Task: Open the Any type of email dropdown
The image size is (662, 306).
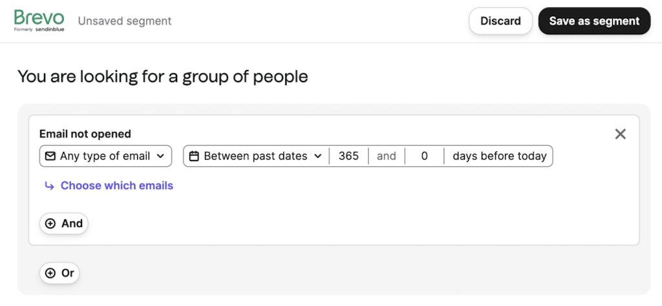Action: click(x=105, y=156)
